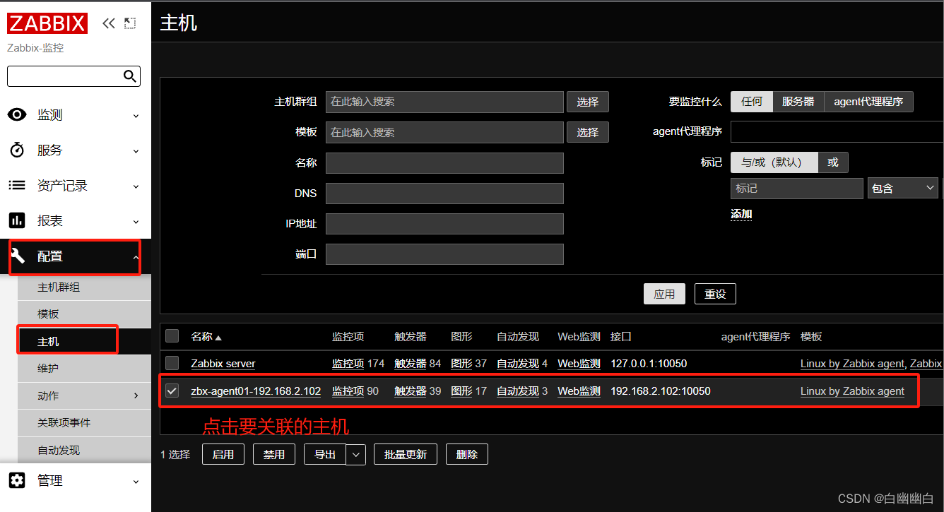The width and height of the screenshot is (944, 512).
Task: Click the bar chart icon for 报表
Action: [x=17, y=221]
